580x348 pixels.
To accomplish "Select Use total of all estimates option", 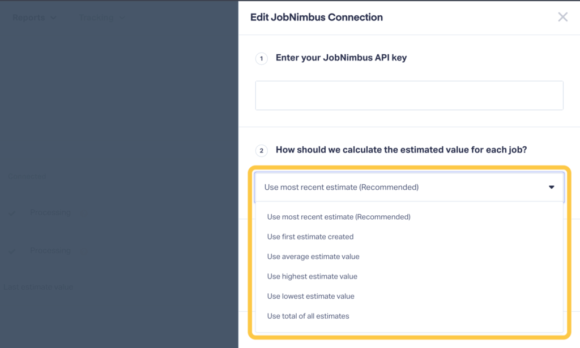I will coord(308,316).
